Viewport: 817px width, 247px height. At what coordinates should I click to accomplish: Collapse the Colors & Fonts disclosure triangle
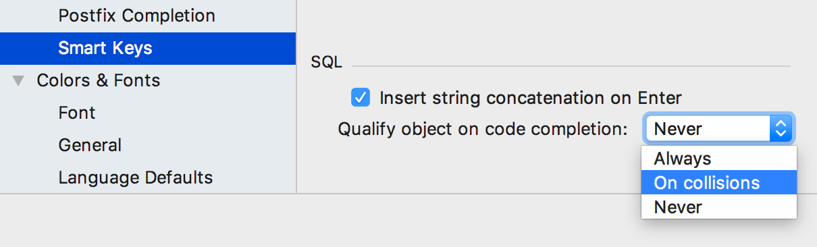click(x=18, y=81)
